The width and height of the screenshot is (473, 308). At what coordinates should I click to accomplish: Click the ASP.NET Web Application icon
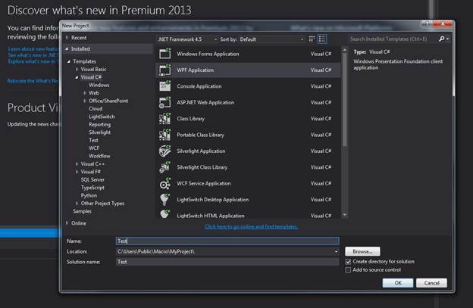(165, 102)
